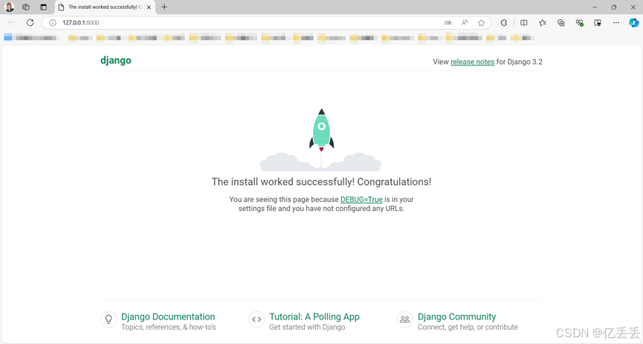Image resolution: width=643 pixels, height=344 pixels.
Task: Click the browser profile avatar icon
Action: coord(10,7)
